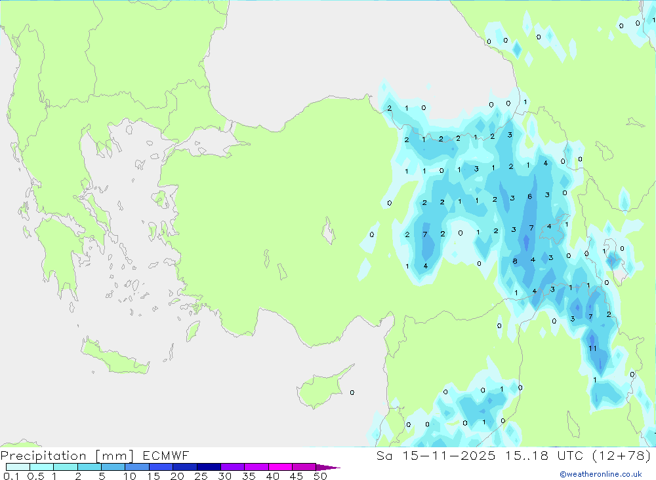Click the above-50 mm arrow end of legend
Viewport: 656px width, 480px height.
[x=327, y=468]
